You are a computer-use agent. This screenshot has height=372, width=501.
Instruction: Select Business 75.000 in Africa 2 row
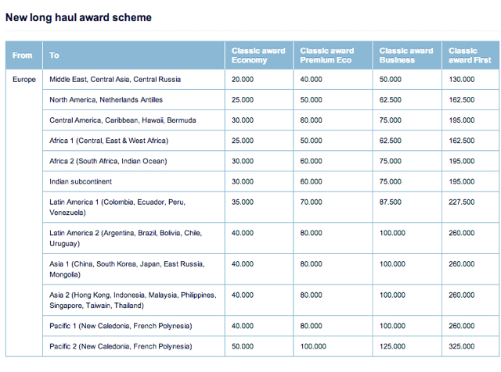[391, 161]
